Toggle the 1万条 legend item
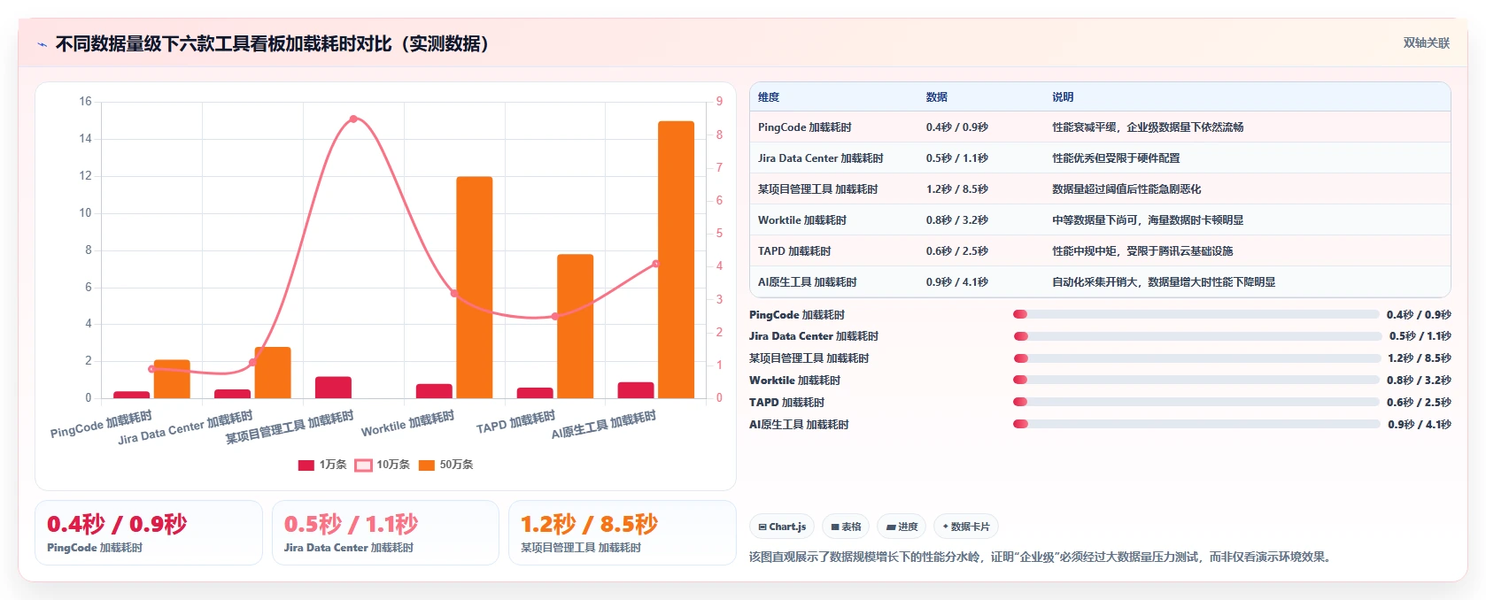The width and height of the screenshot is (1486, 600). coord(322,465)
